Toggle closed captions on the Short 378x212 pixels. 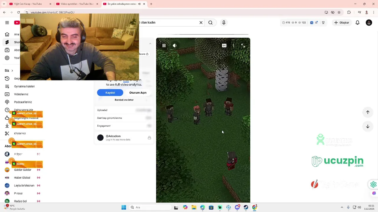click(224, 46)
